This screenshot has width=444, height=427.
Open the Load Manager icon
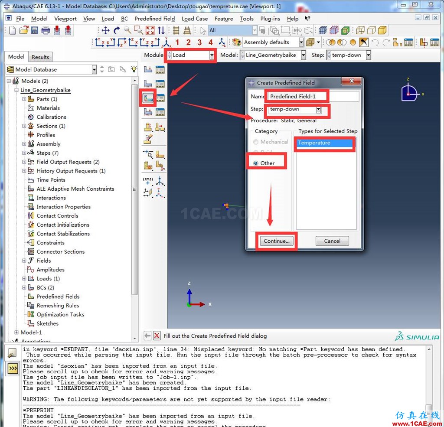tap(160, 70)
